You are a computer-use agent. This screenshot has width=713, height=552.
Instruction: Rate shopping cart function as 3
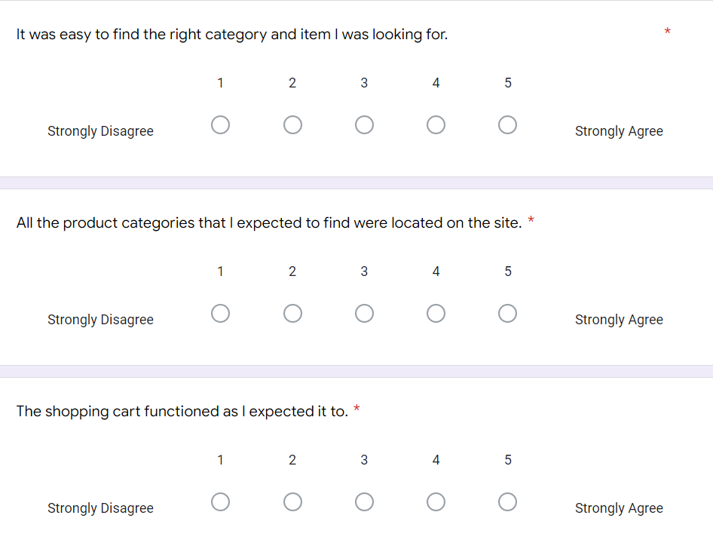(364, 502)
